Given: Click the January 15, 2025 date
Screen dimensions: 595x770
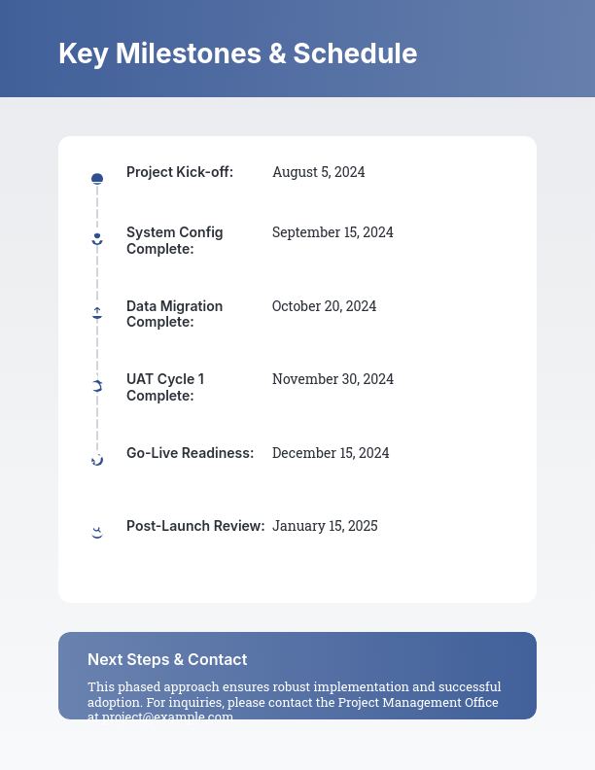Looking at the screenshot, I should click(325, 526).
